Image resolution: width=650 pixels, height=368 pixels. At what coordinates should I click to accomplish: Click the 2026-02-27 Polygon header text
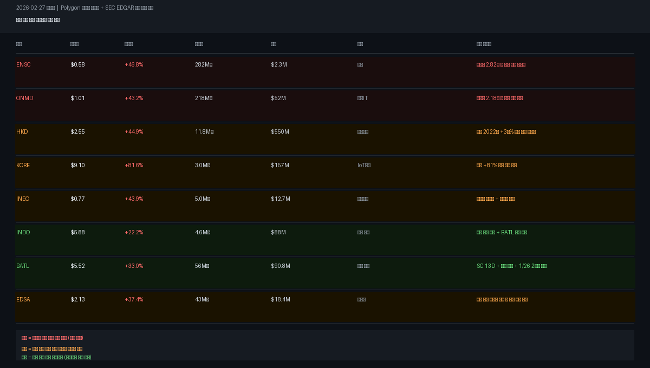[x=85, y=8]
